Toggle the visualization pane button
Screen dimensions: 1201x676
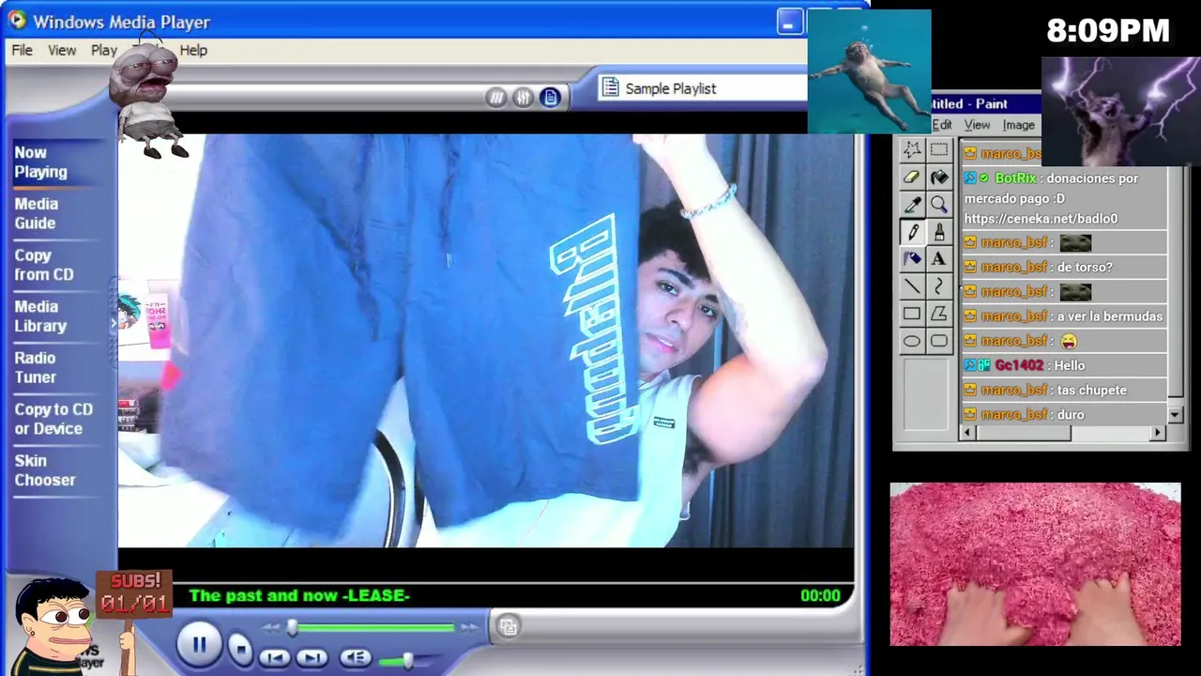click(496, 98)
